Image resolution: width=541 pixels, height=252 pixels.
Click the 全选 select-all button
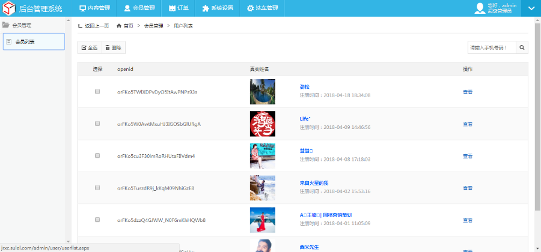(90, 47)
